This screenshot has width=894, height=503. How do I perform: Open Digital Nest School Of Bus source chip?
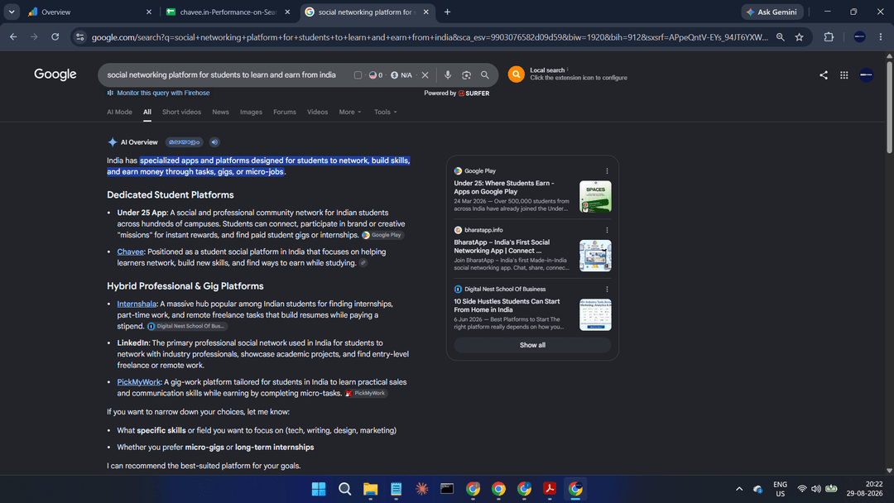click(x=186, y=327)
